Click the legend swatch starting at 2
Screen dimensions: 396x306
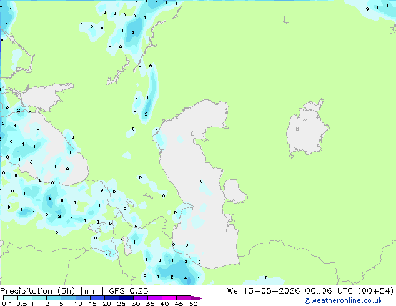point(54,298)
